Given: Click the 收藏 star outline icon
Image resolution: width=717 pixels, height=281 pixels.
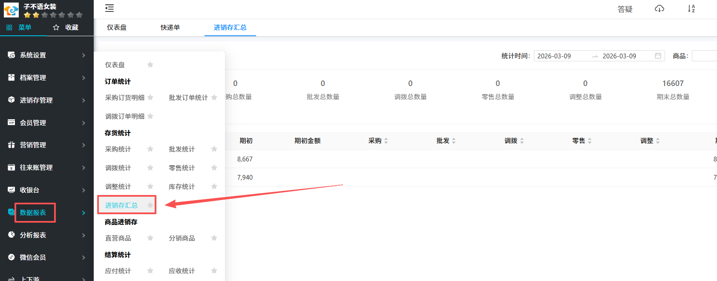Looking at the screenshot, I should (x=56, y=27).
